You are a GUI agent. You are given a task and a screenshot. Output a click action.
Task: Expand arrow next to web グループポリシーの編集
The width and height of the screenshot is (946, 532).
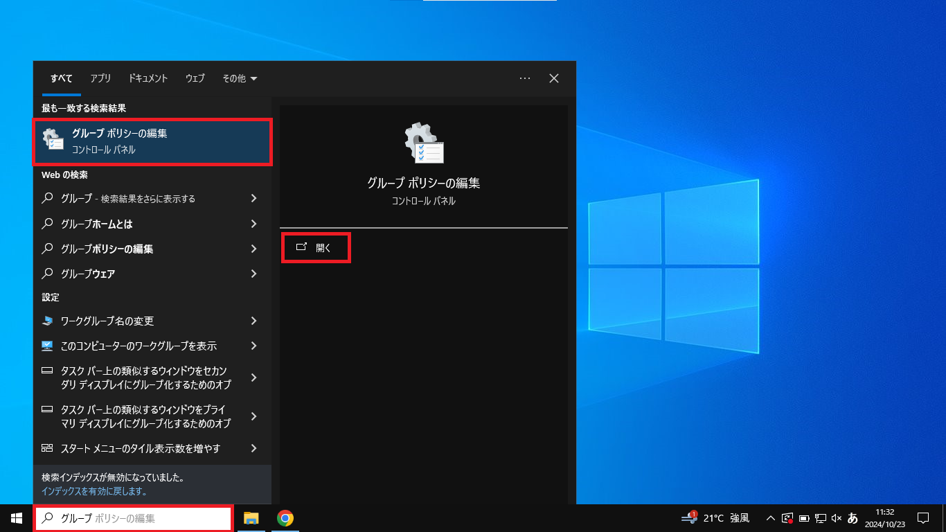254,249
